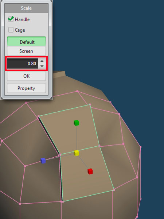Click the blue Z-axis scale handle
Image resolution: width=164 pixels, height=219 pixels.
[43, 161]
